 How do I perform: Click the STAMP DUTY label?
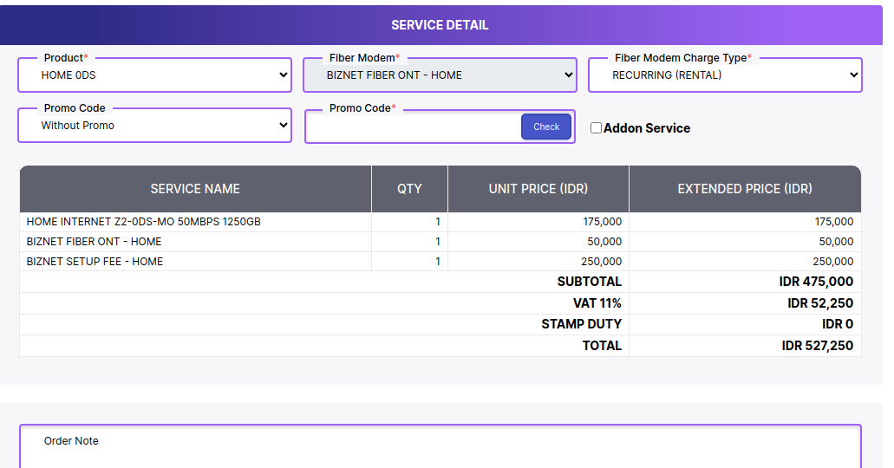point(581,324)
